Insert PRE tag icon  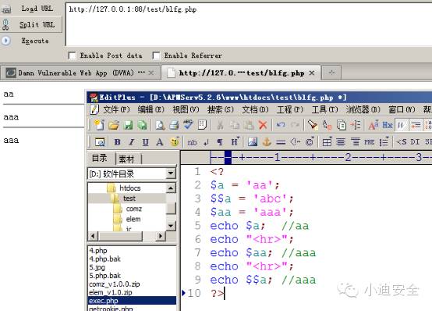click(369, 142)
